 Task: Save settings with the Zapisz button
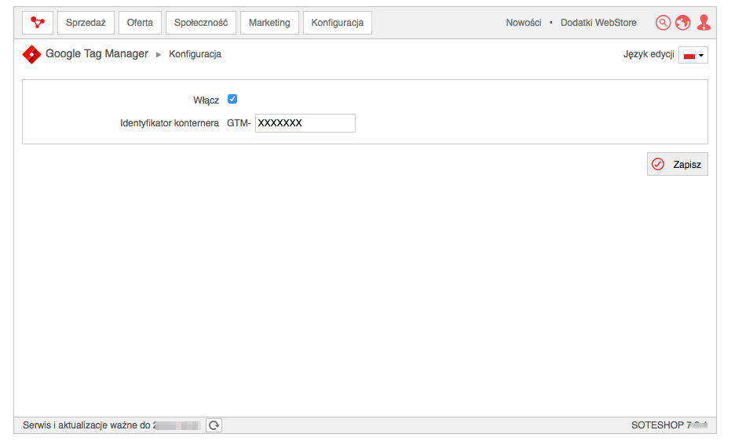(678, 164)
